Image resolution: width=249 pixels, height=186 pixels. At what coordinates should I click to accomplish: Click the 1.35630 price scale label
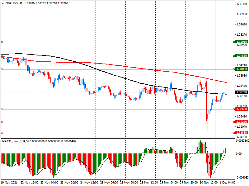(242, 24)
